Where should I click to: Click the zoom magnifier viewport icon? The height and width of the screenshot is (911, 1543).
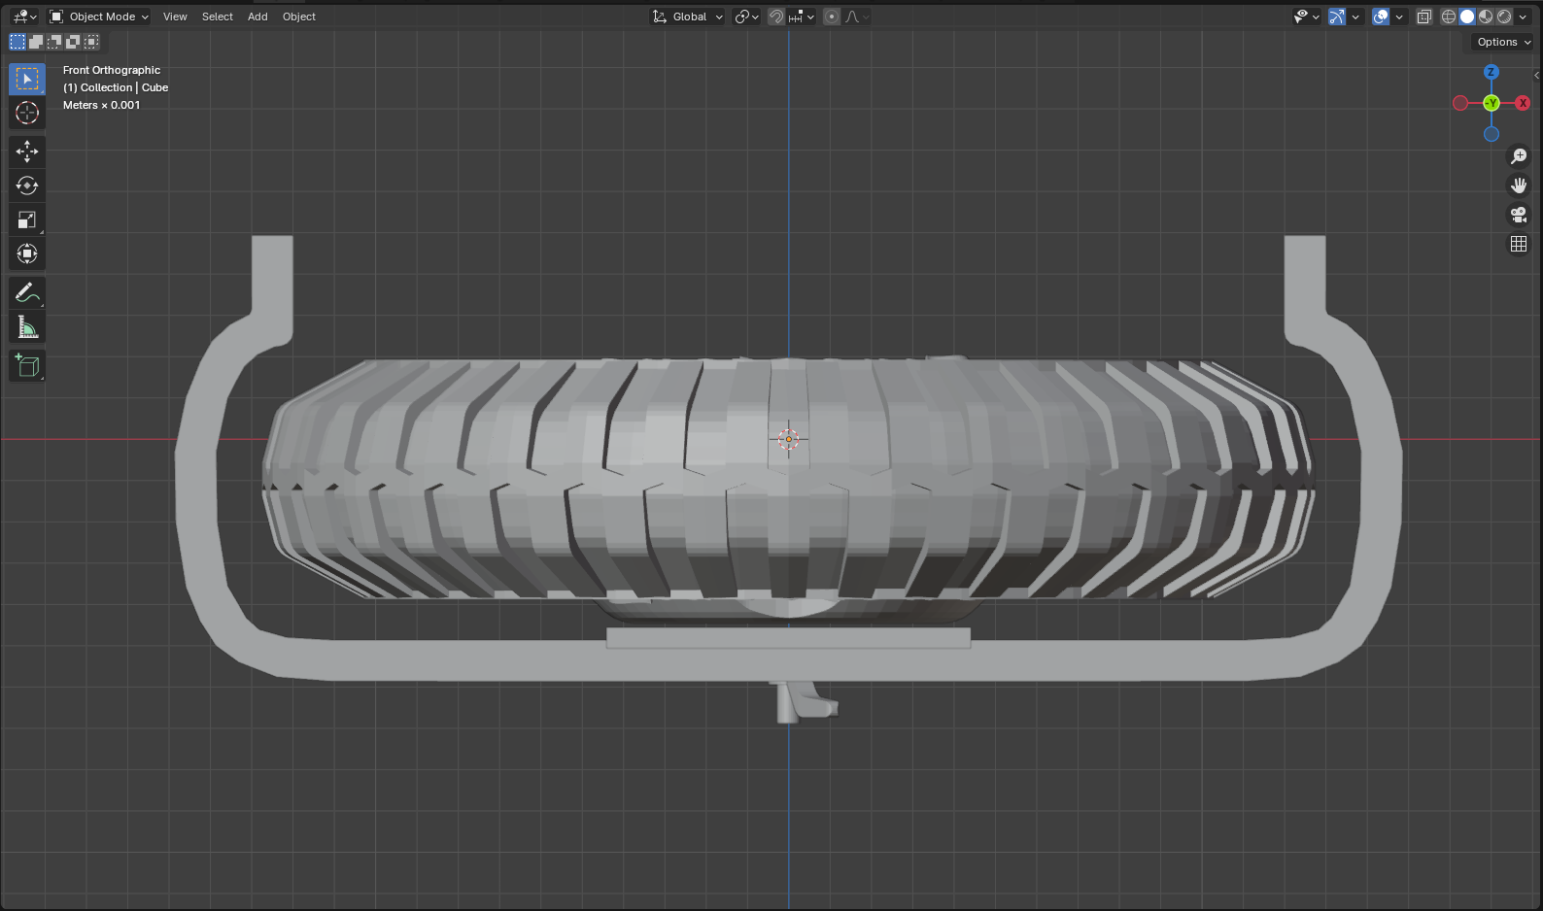(1519, 156)
